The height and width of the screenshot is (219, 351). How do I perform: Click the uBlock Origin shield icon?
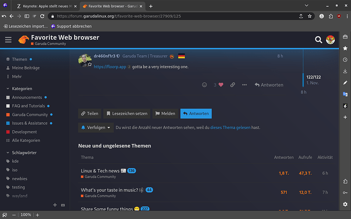(x=339, y=16)
